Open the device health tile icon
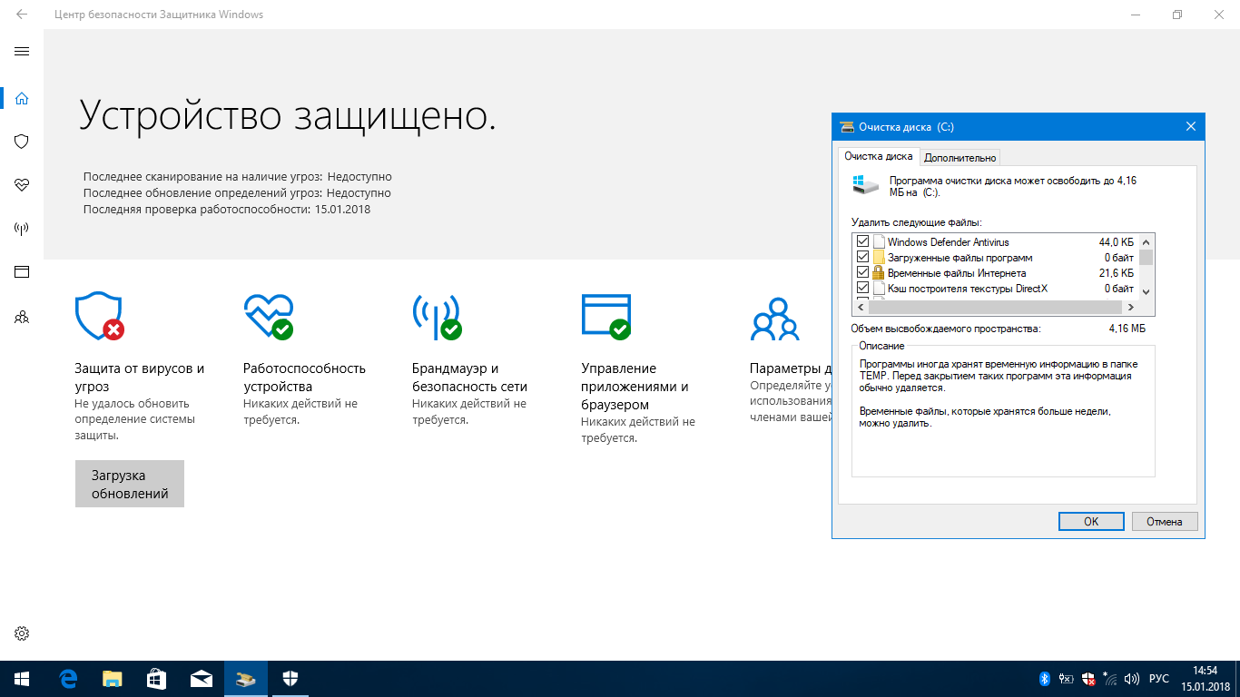The image size is (1240, 697). [269, 316]
